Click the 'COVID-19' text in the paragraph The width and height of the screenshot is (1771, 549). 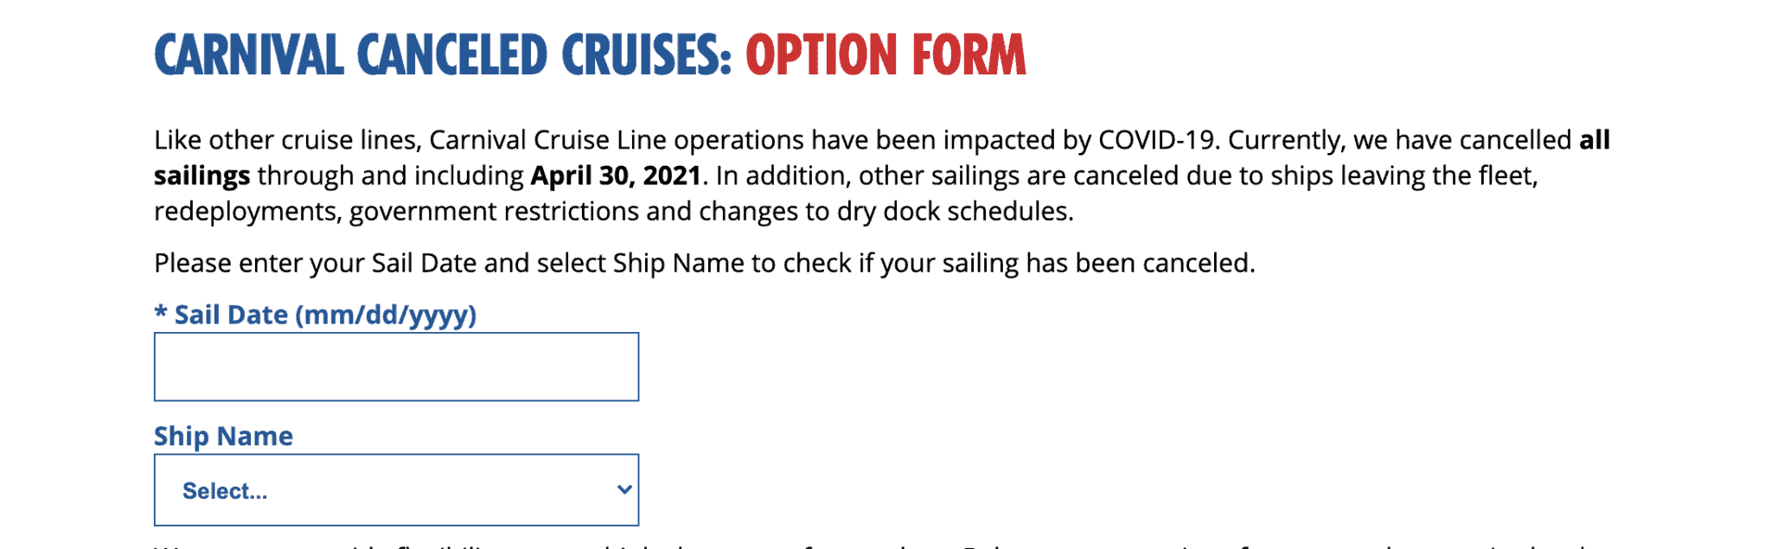(1158, 140)
